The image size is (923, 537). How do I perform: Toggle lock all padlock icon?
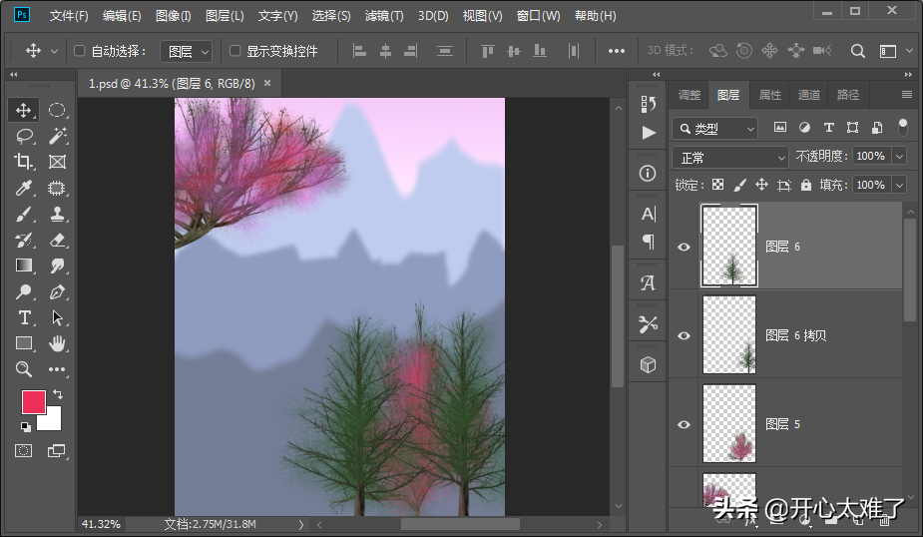[x=806, y=185]
